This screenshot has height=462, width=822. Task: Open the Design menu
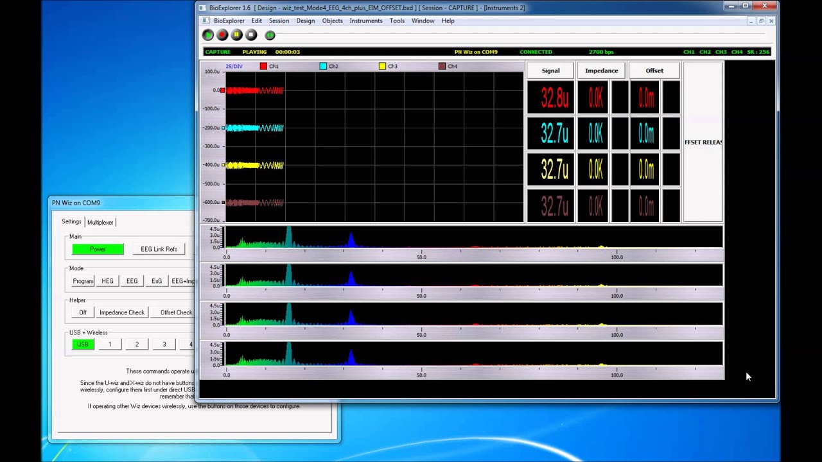306,21
